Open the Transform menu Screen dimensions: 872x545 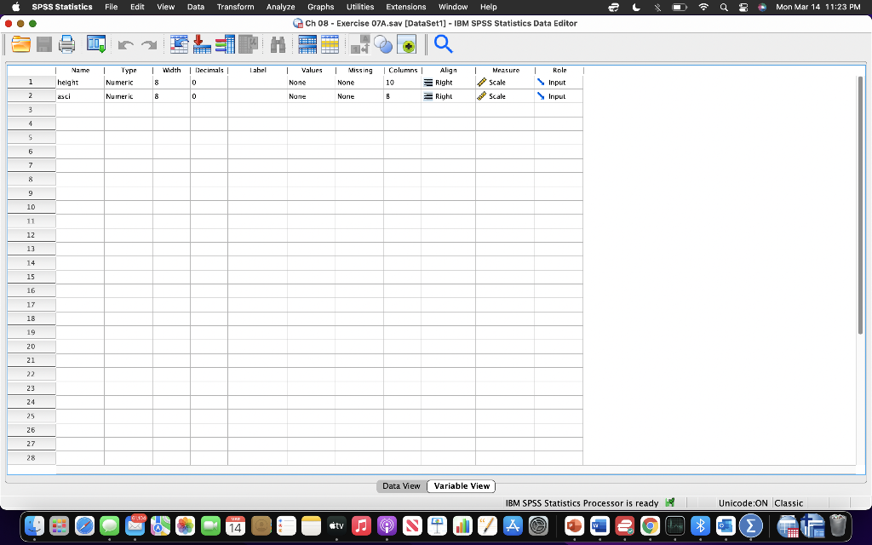(235, 7)
